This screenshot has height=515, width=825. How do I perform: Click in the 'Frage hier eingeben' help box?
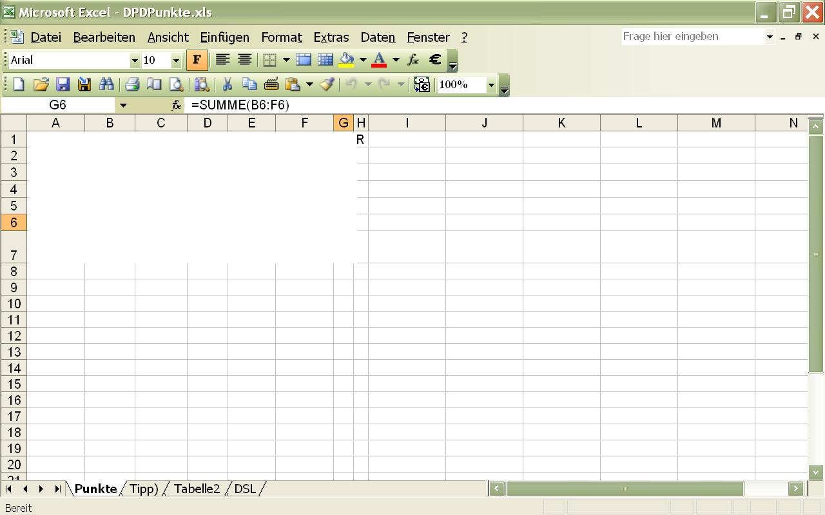(692, 37)
